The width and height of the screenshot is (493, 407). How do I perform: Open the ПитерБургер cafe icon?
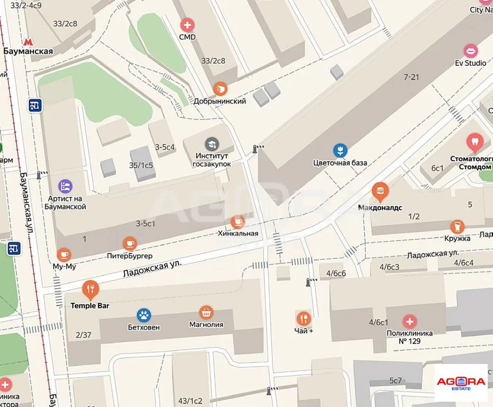point(130,244)
